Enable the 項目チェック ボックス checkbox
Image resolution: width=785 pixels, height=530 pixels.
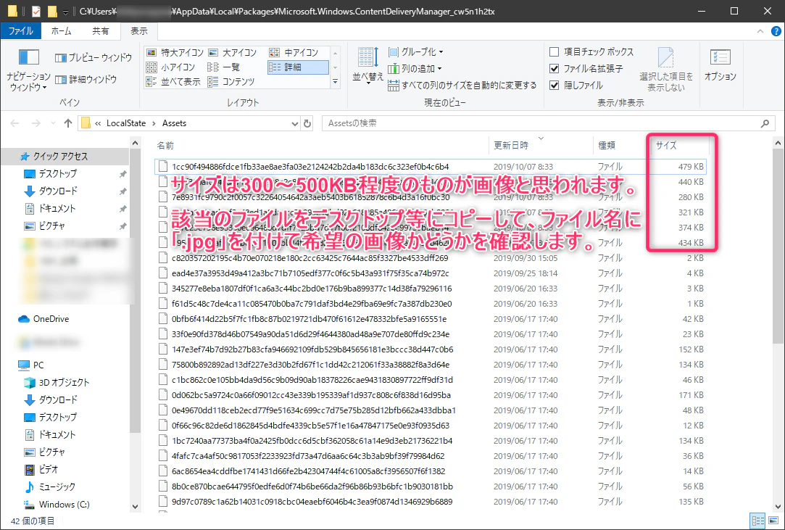[x=555, y=51]
